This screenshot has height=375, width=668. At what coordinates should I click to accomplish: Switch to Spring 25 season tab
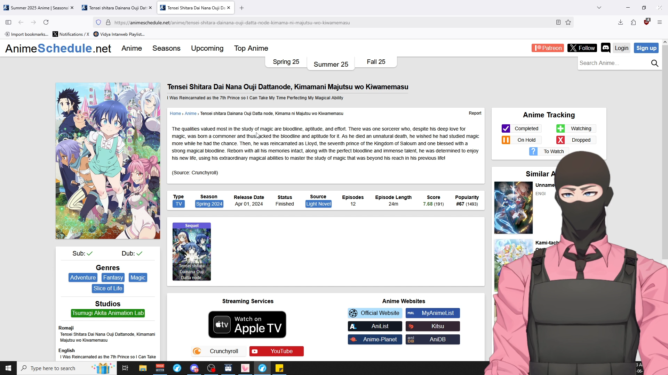pyautogui.click(x=286, y=62)
